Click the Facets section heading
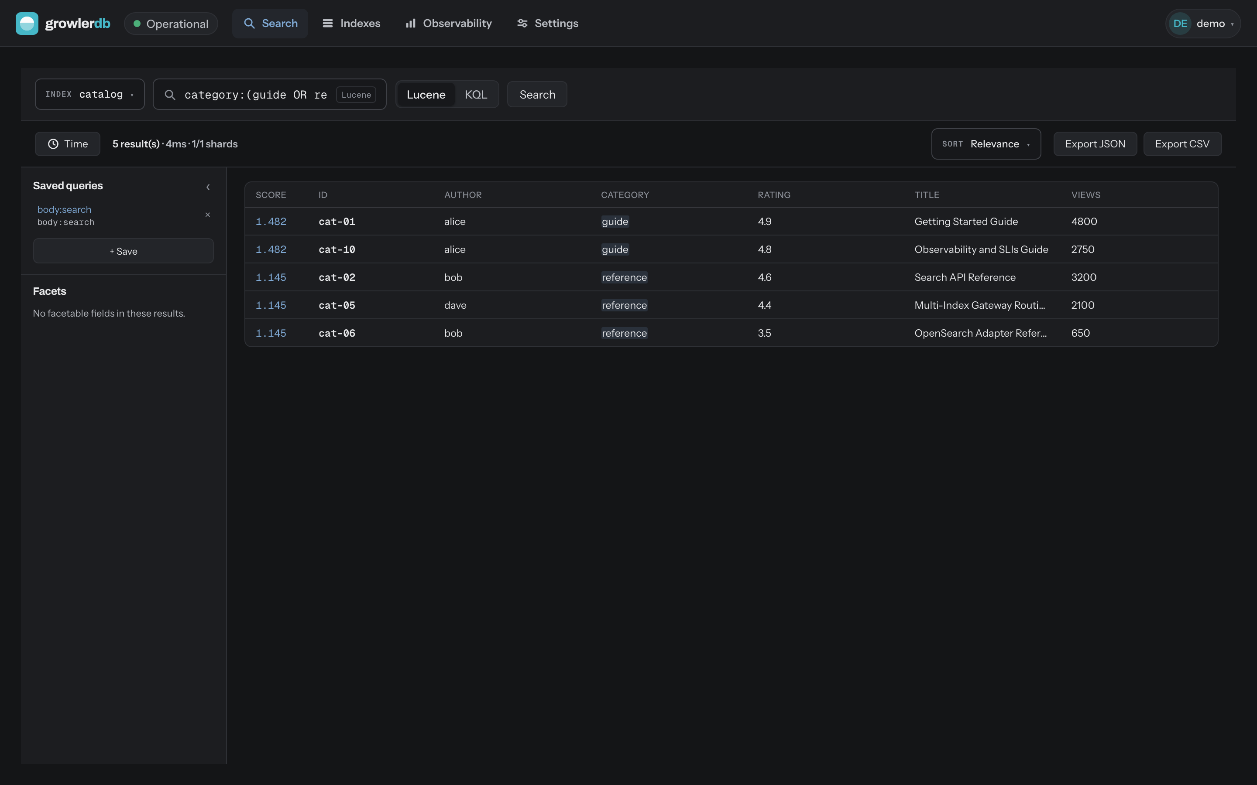Screen dimensions: 1257x785 click(49, 291)
